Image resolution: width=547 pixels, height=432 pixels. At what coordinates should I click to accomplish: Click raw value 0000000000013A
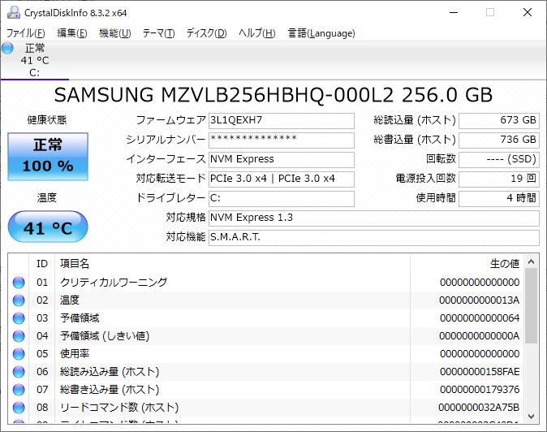479,300
